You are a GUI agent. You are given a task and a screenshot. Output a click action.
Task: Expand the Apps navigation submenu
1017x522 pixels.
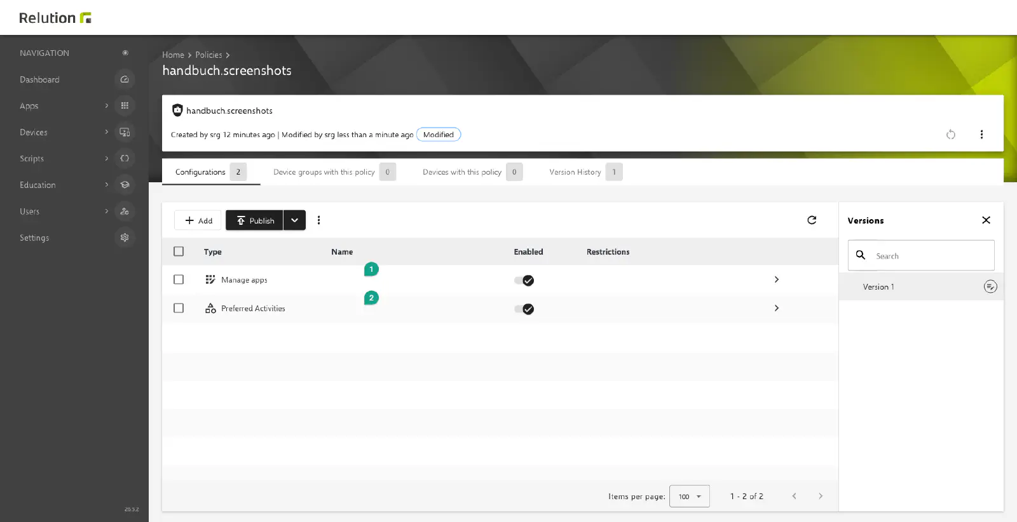(107, 105)
